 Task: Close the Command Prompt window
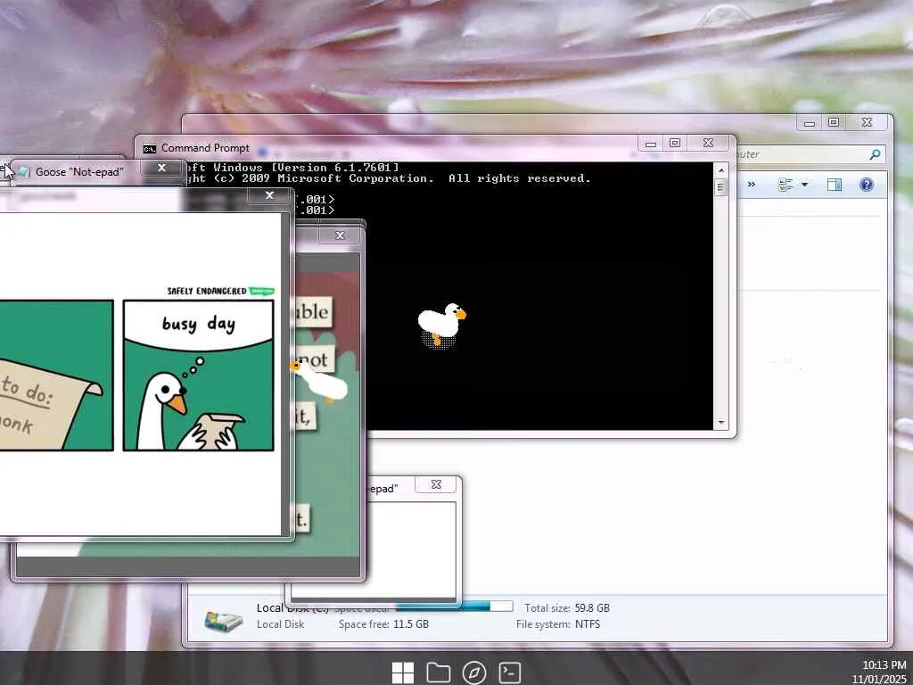[x=708, y=143]
